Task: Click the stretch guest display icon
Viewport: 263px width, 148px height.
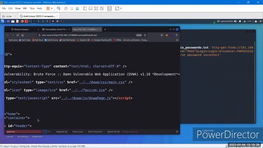Action: pyautogui.click(x=117, y=8)
